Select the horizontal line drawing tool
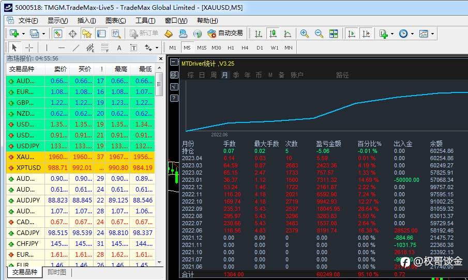Screen dimensions: 468x280 pyautogui.click(x=62, y=48)
